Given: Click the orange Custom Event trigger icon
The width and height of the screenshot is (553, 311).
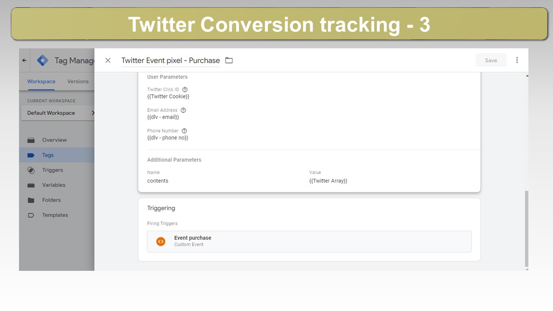Looking at the screenshot, I should pyautogui.click(x=161, y=241).
